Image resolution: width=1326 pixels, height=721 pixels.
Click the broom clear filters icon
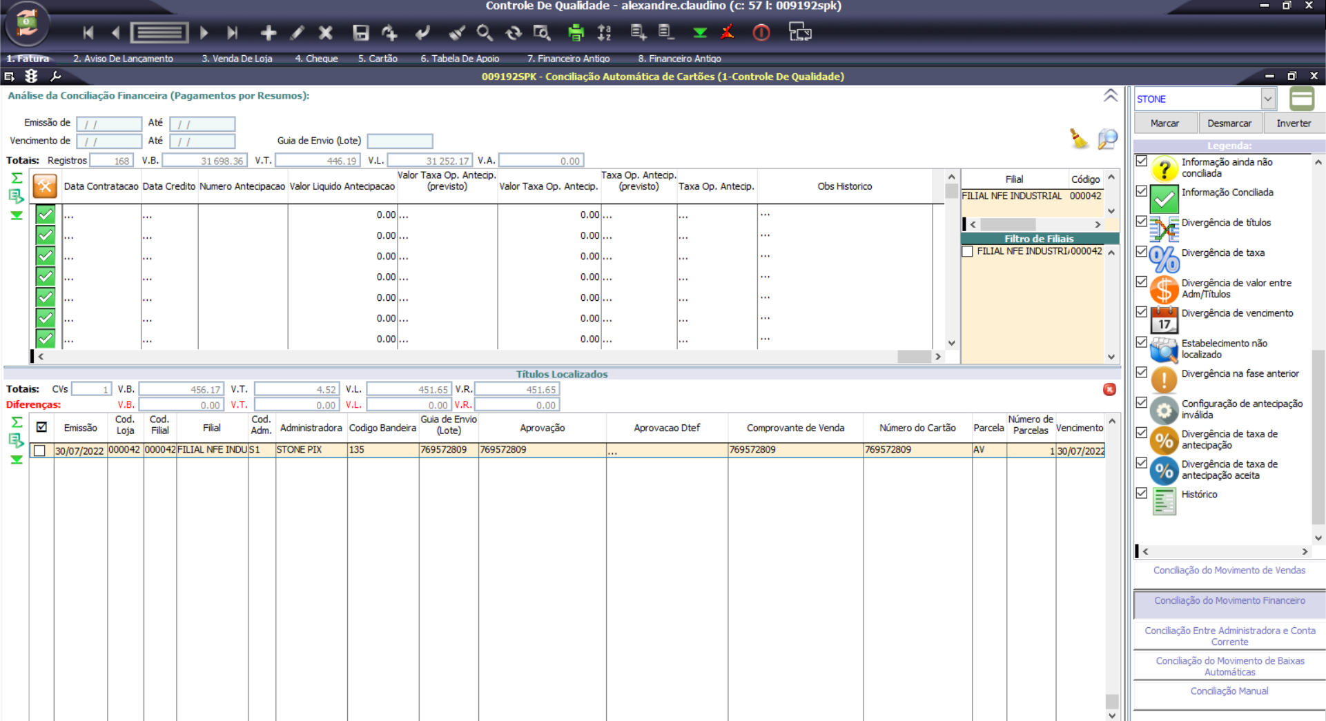coord(1079,139)
